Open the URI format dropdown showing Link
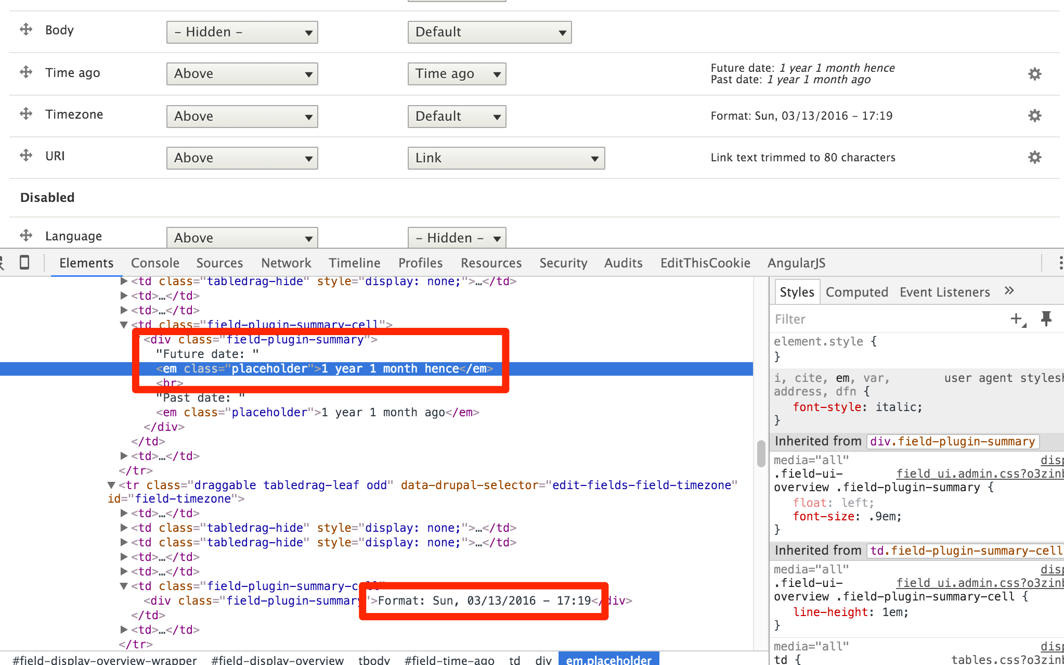1064x665 pixels. click(505, 158)
